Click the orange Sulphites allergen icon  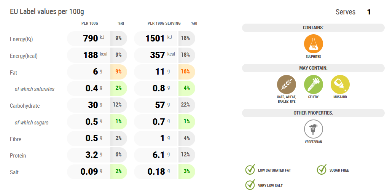pyautogui.click(x=313, y=44)
